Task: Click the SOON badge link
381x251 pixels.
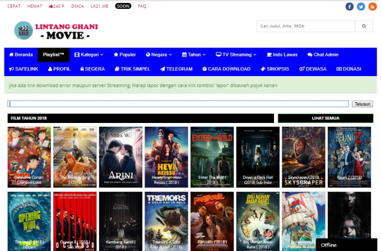Action: click(123, 6)
